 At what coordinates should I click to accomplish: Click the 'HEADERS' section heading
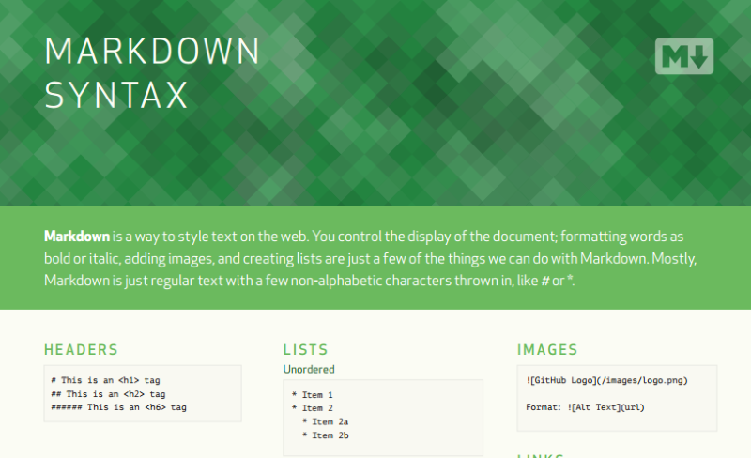click(81, 350)
